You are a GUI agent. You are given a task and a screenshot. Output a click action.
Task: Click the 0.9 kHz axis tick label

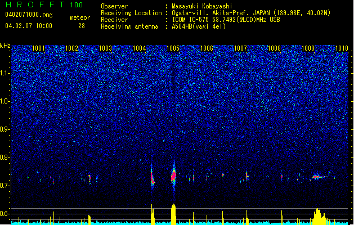pos(5,129)
